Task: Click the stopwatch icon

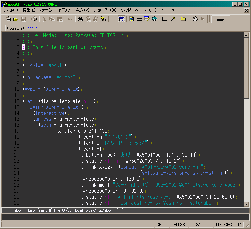Action: (195, 19)
